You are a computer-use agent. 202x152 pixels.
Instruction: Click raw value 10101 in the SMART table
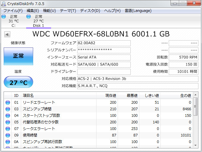(x=186, y=135)
